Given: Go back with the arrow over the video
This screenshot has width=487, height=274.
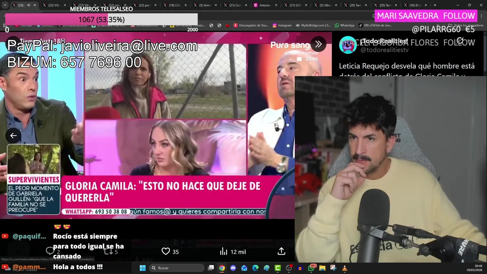Looking at the screenshot, I should pyautogui.click(x=13, y=135).
